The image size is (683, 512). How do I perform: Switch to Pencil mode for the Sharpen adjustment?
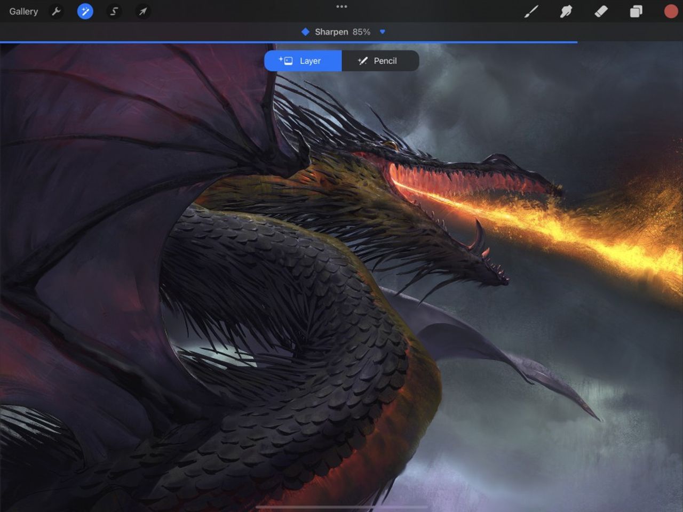(x=380, y=60)
